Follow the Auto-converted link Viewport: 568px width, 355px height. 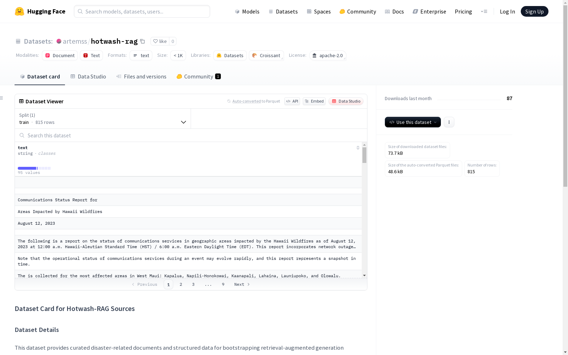coord(247,101)
